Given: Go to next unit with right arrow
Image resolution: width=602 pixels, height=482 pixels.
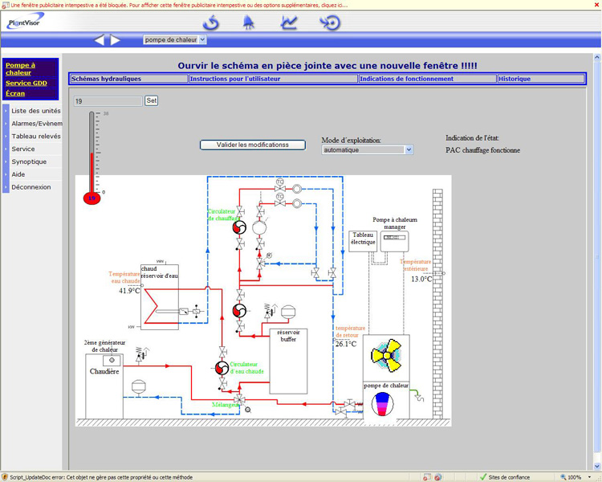Looking at the screenshot, I should 116,39.
